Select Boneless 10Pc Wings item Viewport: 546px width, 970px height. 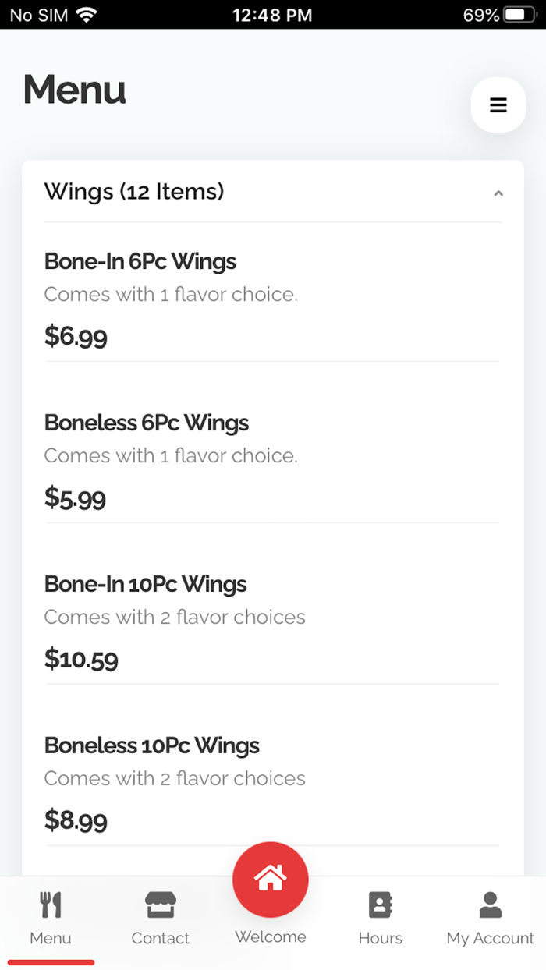(x=151, y=746)
